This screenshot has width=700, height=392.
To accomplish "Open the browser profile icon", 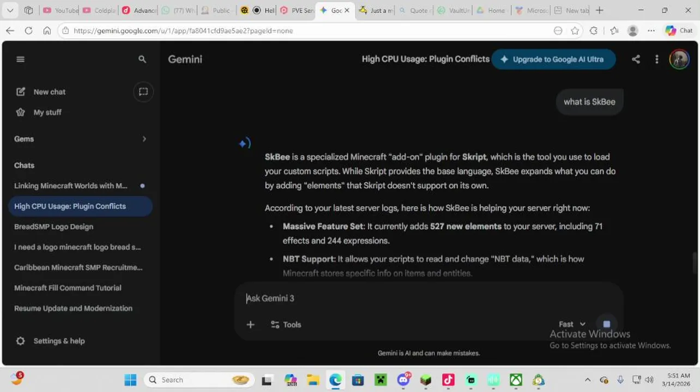I will click(633, 30).
